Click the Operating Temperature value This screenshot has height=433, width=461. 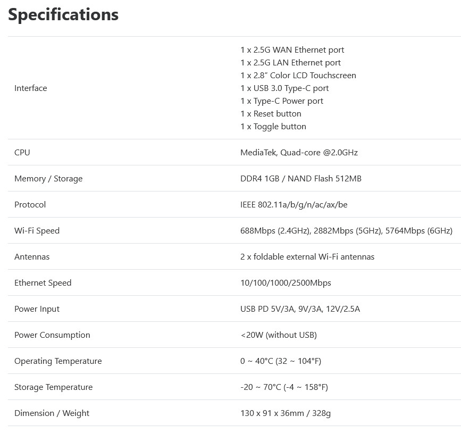pyautogui.click(x=281, y=361)
